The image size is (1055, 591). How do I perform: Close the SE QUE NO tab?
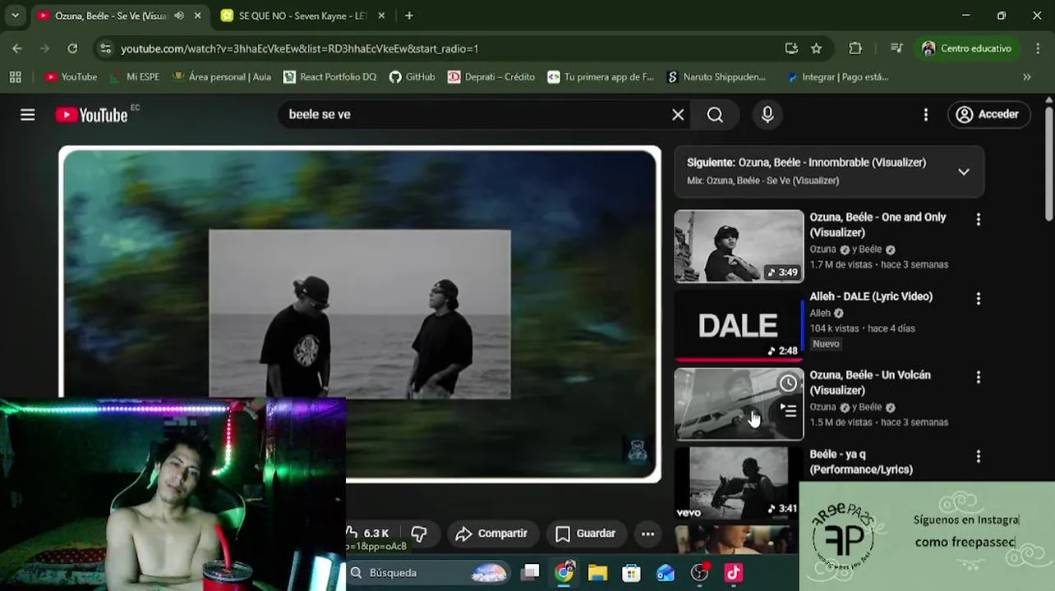click(x=380, y=16)
